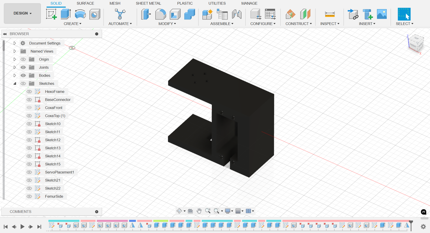The image size is (430, 233).
Task: Click the Joint icon in Assemble
Action: pyautogui.click(x=236, y=14)
